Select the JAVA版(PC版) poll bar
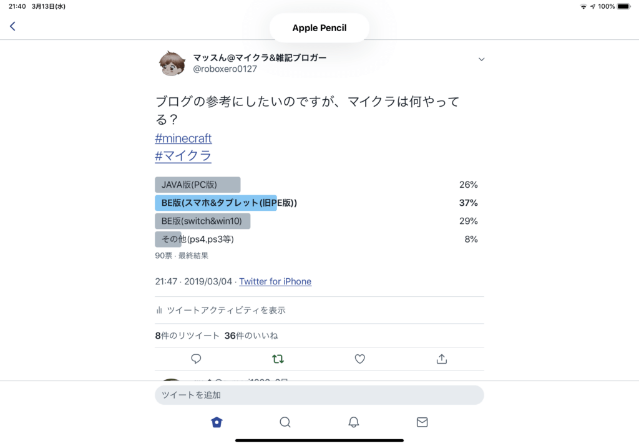This screenshot has height=446, width=639. (197, 185)
